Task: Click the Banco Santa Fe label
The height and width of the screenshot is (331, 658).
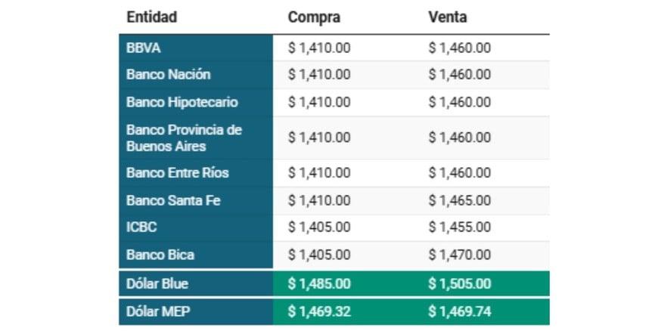Action: [173, 200]
